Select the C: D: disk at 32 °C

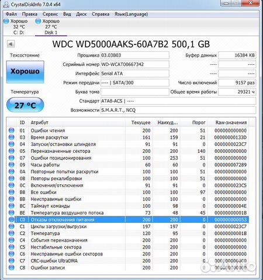pyautogui.click(x=16, y=27)
